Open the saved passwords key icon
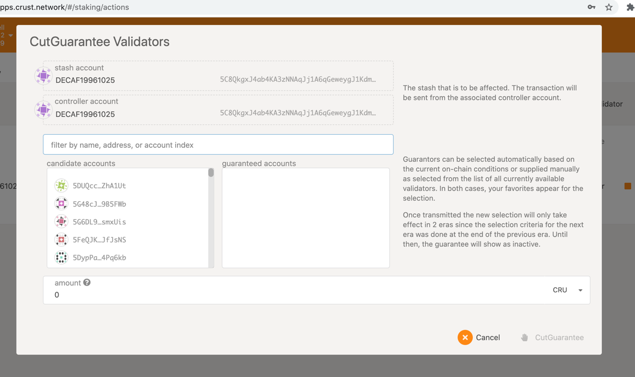This screenshot has height=377, width=635. click(591, 7)
